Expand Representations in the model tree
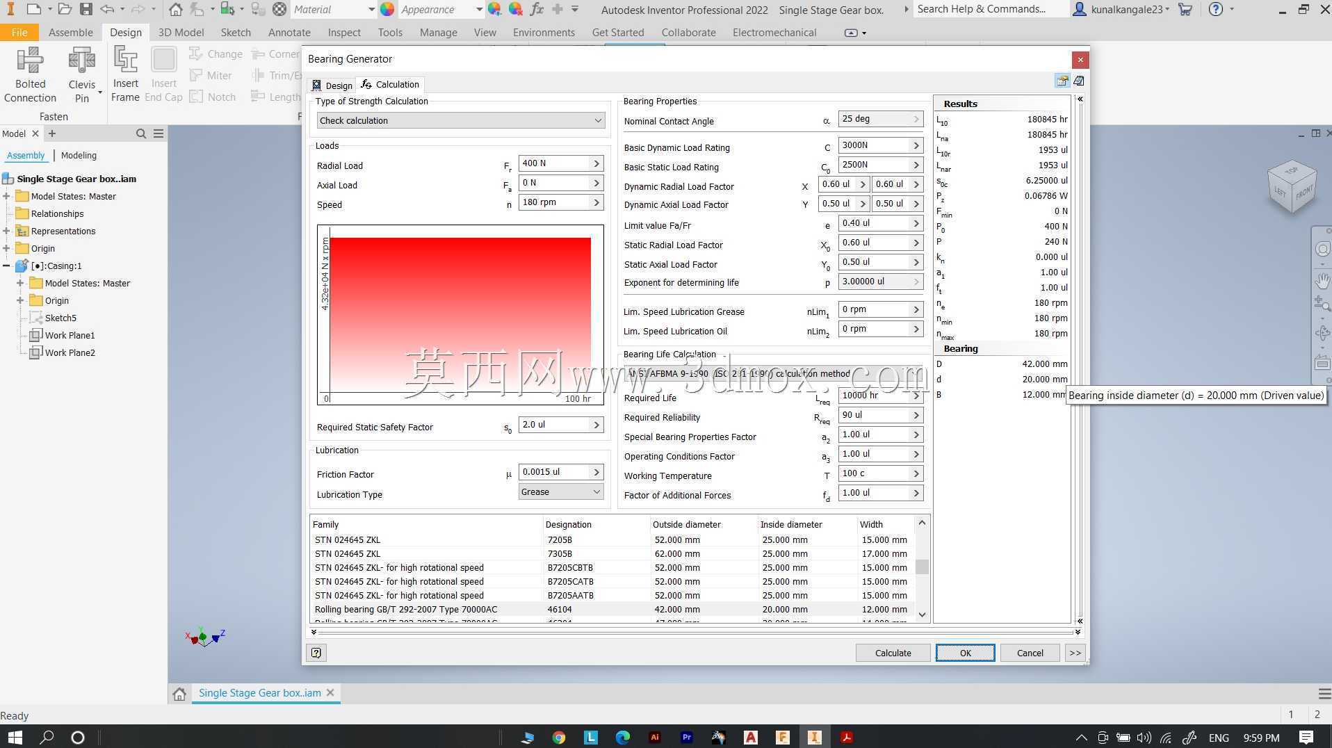This screenshot has height=748, width=1332. click(6, 231)
